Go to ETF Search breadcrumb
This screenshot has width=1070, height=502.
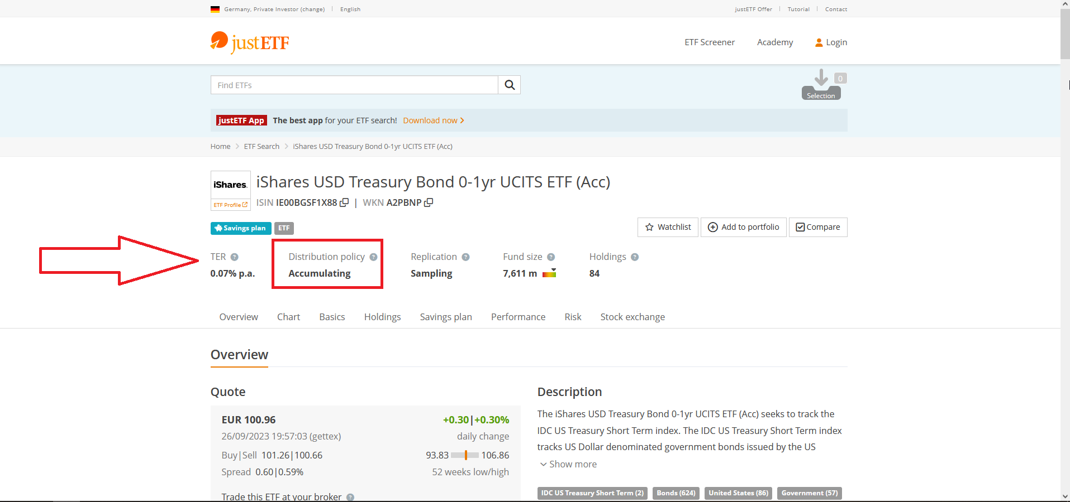(x=261, y=147)
